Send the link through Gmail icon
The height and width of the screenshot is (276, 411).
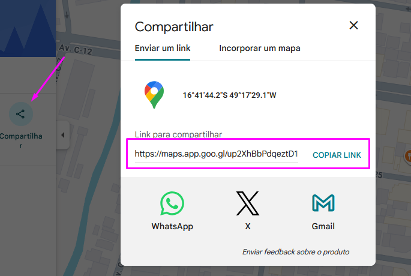tap(323, 203)
